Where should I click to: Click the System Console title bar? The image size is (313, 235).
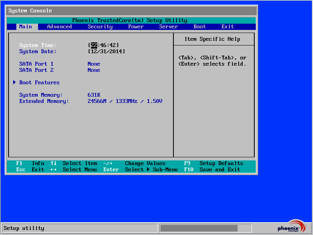[x=131, y=10]
